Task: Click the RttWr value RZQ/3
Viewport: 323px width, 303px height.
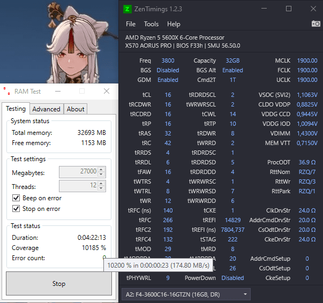Action: [x=307, y=181]
